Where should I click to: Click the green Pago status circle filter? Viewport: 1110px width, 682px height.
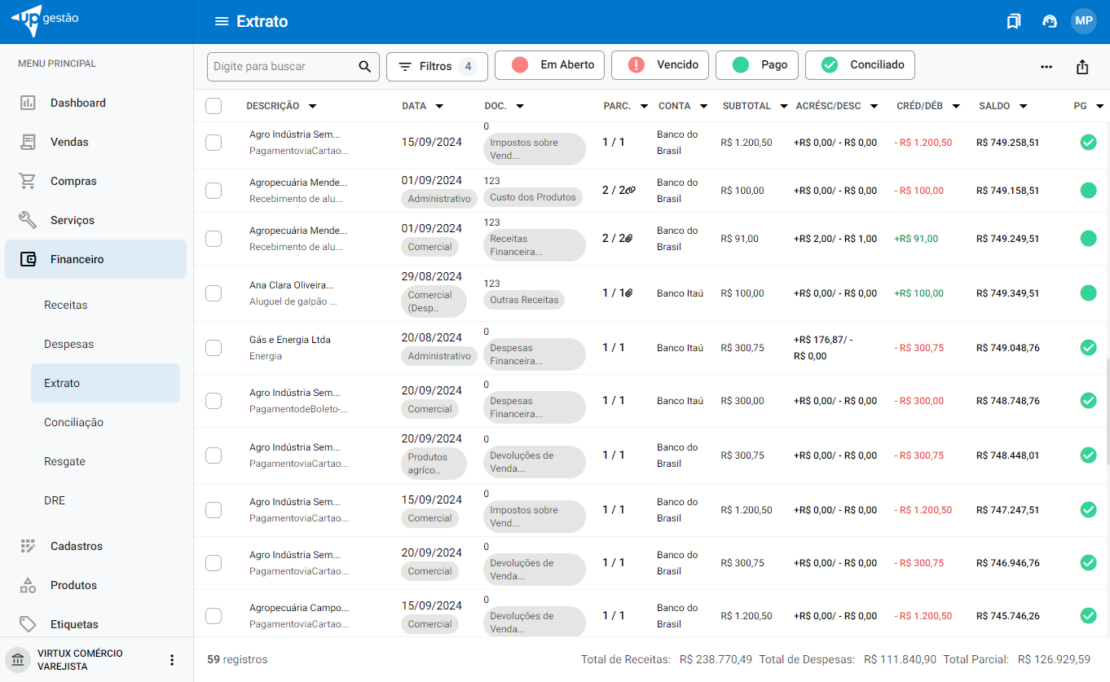pyautogui.click(x=741, y=65)
